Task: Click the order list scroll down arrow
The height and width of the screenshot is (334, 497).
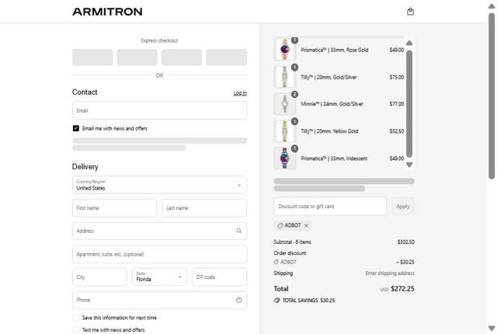Action: (x=409, y=165)
